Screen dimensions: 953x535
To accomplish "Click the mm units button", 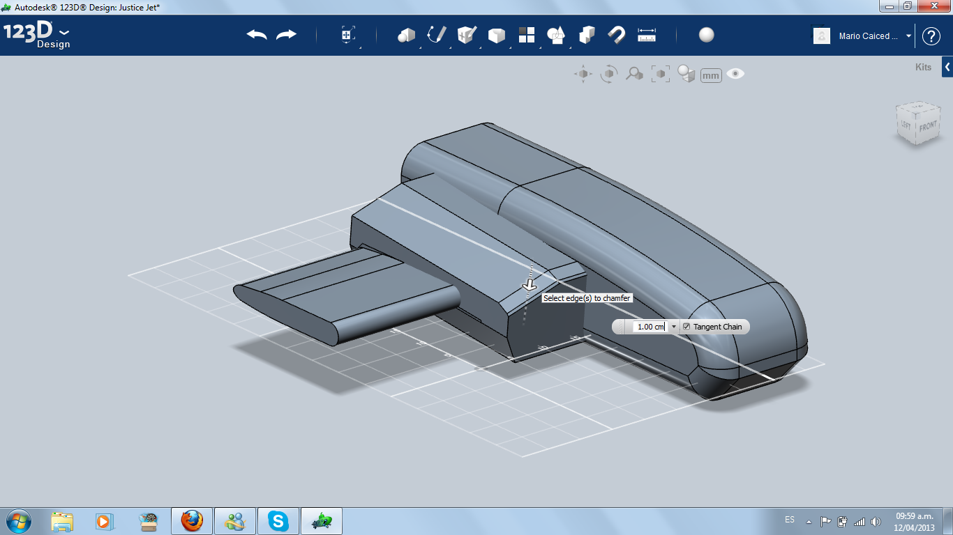I will (711, 75).
